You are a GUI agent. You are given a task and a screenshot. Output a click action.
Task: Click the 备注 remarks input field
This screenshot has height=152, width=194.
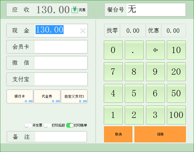61,137
